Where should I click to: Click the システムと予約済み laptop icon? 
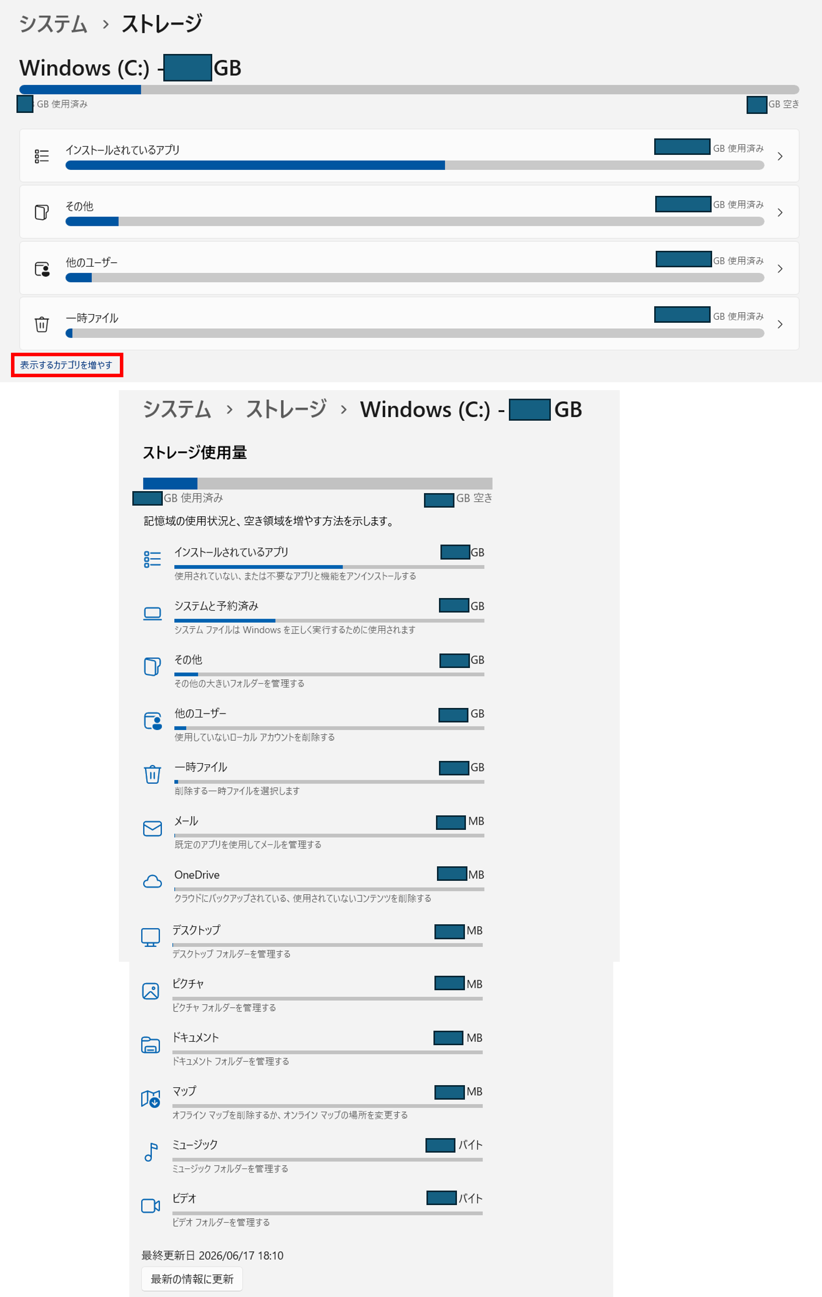(x=152, y=614)
